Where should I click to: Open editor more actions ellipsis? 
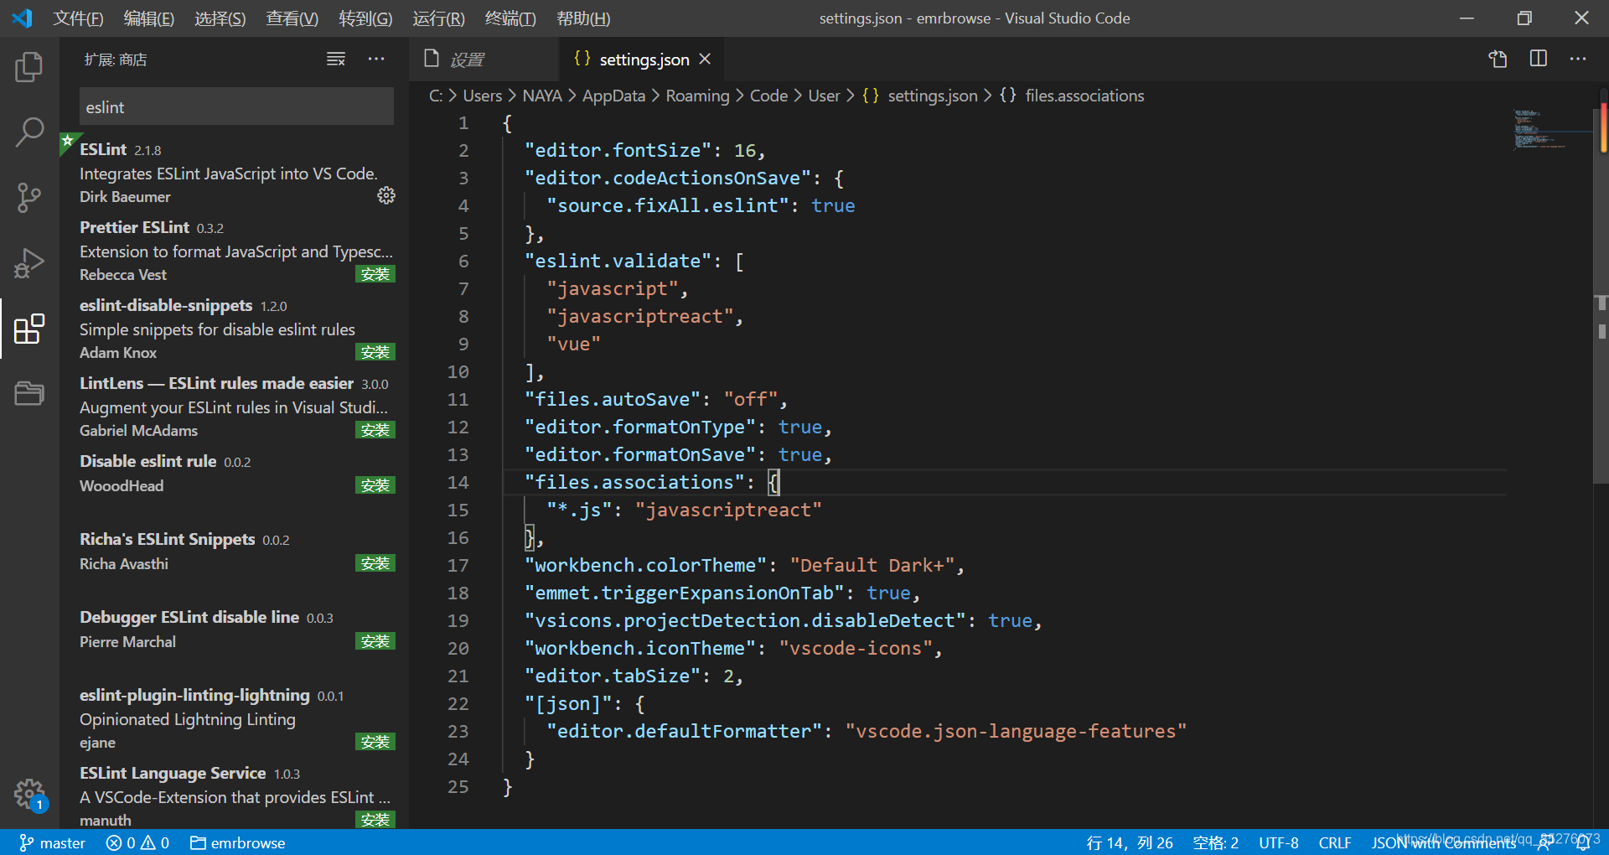point(1578,59)
